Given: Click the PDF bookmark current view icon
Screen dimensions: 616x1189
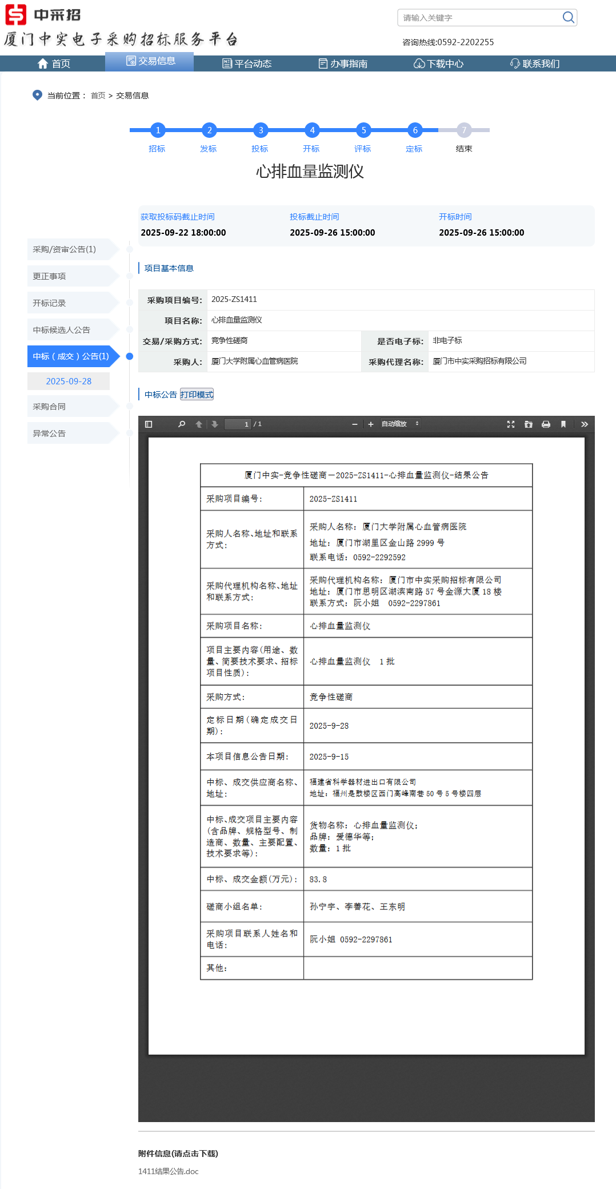Looking at the screenshot, I should click(563, 424).
